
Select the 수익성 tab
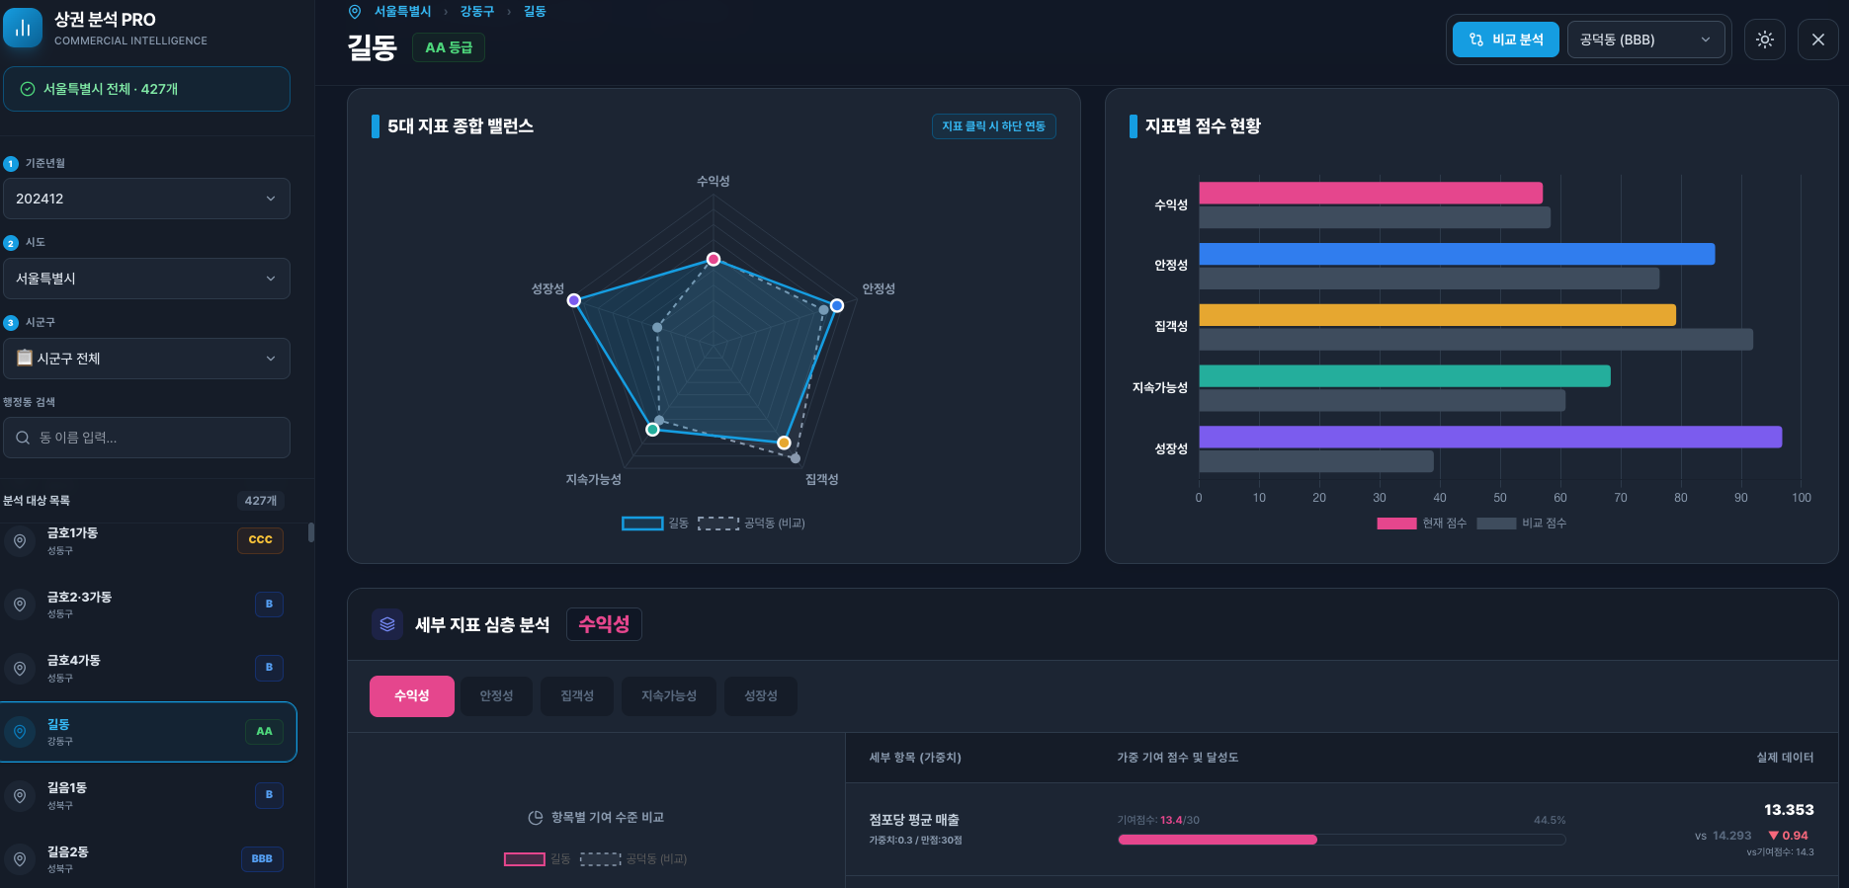412,696
